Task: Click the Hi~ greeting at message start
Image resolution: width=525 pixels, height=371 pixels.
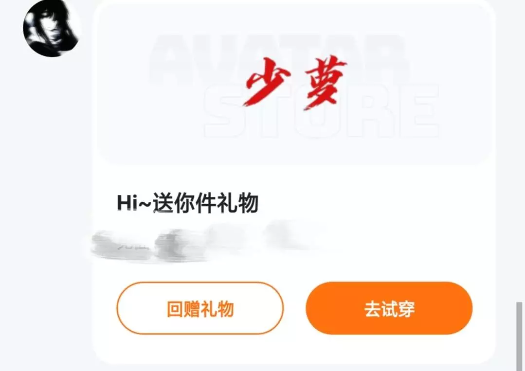Action: (134, 203)
